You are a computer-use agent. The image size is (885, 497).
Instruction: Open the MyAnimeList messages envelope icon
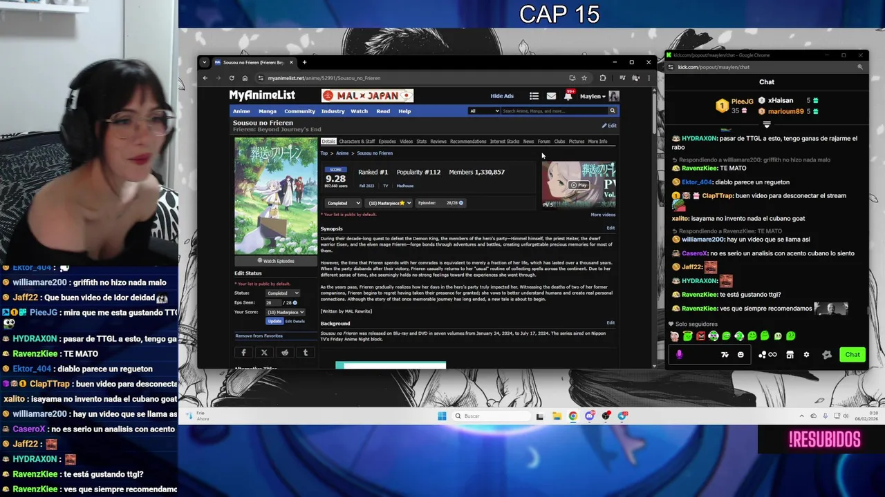coord(551,96)
